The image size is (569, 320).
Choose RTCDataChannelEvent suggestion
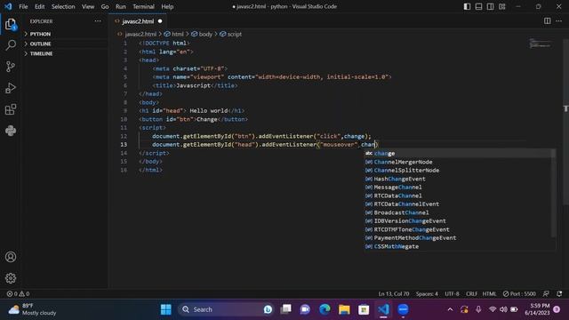click(460, 204)
